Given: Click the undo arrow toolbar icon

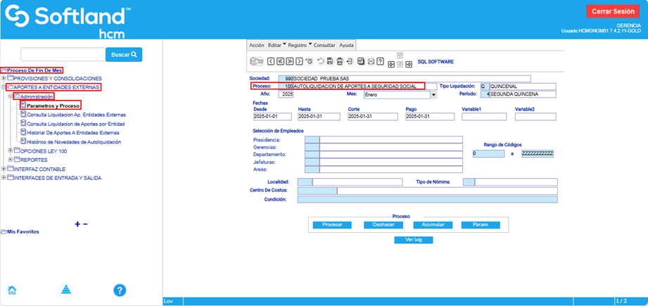Looking at the screenshot, I should 320,62.
